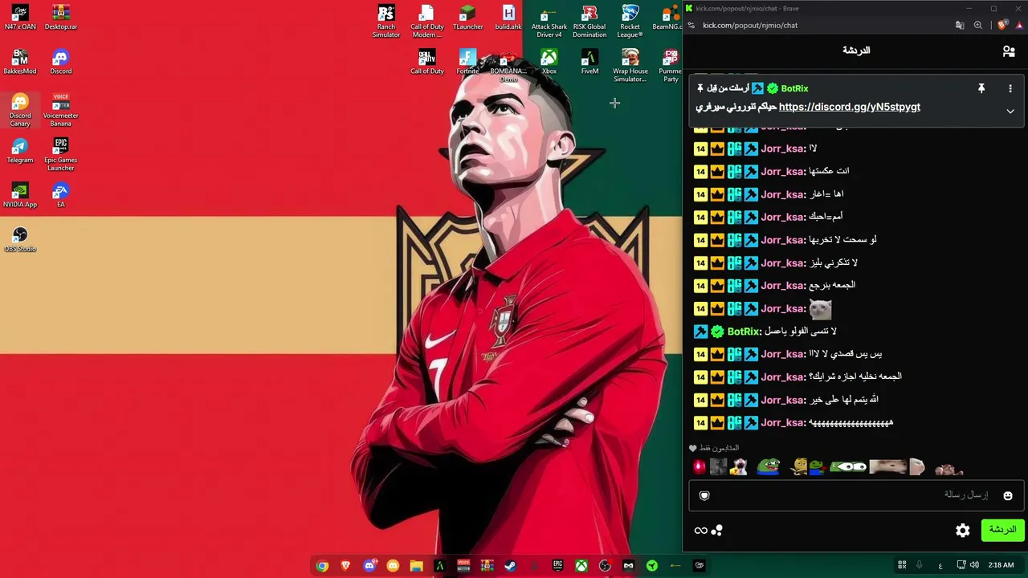
Task: Open the N47 x OAN desktop shortcut
Action: click(20, 18)
